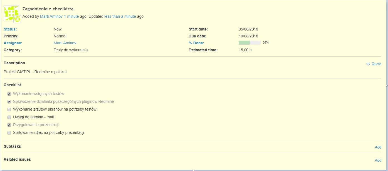Click the 'Description' section heading
Image resolution: width=388 pixels, height=171 pixels.
[14, 63]
